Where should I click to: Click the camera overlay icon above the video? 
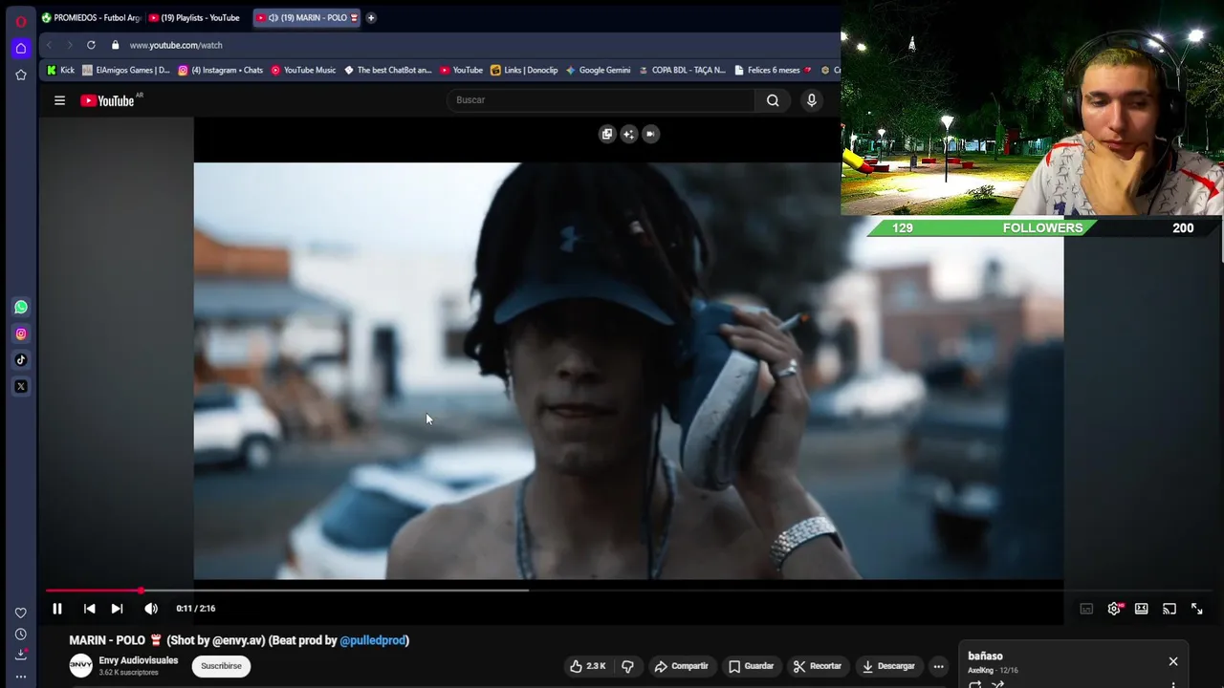point(650,134)
